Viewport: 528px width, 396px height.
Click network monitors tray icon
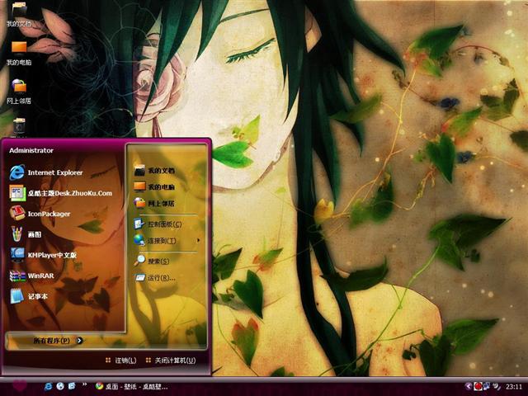pyautogui.click(x=487, y=386)
